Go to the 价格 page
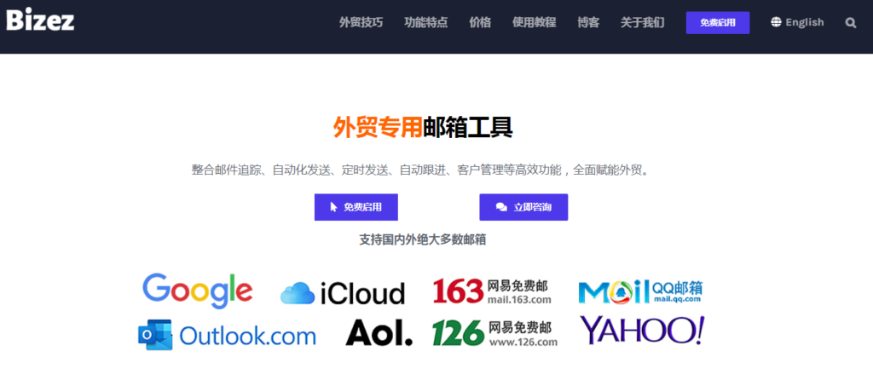This screenshot has width=873, height=392. [480, 23]
